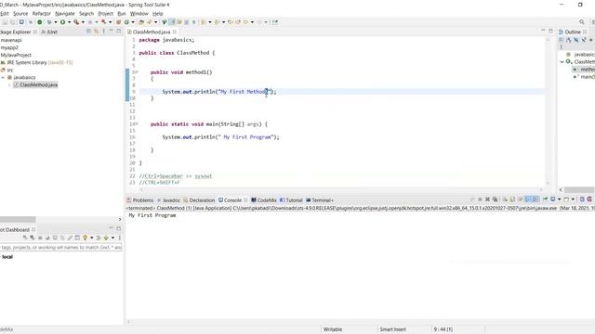Minimize the Boot Dashboard view
This screenshot has width=595, height=334.
pyautogui.click(x=111, y=228)
